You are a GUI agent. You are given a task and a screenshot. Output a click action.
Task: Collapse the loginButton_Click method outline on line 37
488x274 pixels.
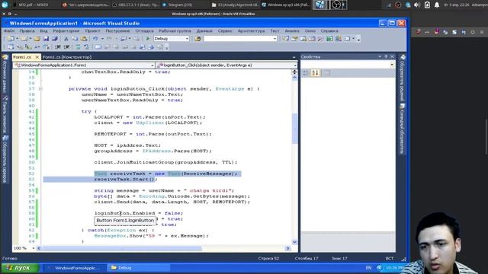(40, 89)
